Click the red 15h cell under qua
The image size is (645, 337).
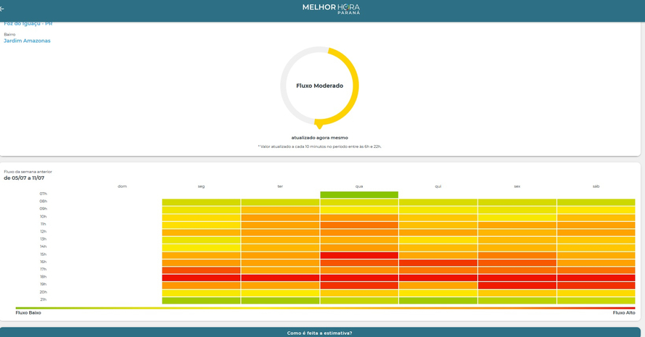[359, 254]
